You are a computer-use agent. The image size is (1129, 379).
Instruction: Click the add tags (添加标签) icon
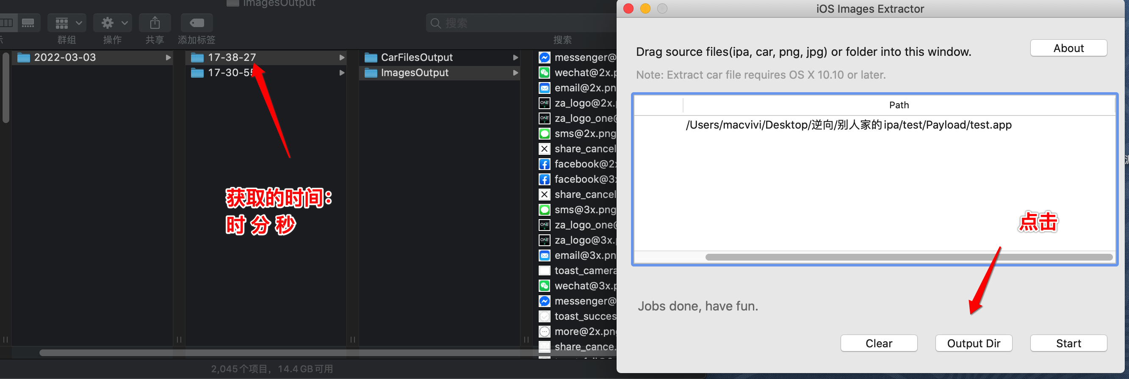tap(197, 23)
